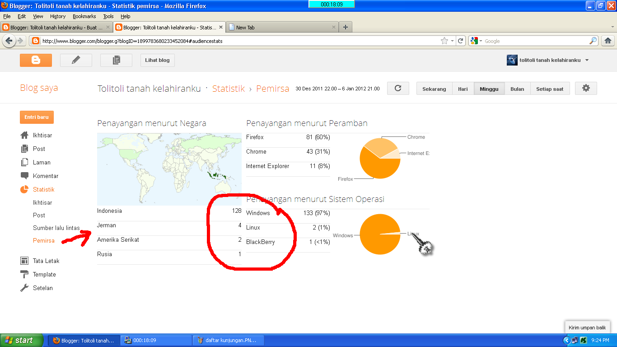
Task: Open daftar kunjungan.PNG taskbar item
Action: 228,340
